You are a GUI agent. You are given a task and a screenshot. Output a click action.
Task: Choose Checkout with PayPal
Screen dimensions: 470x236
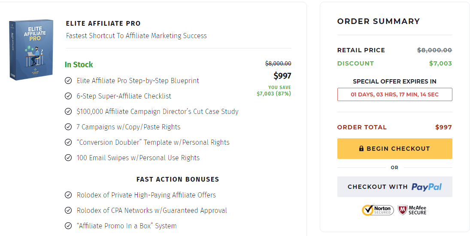(394, 187)
